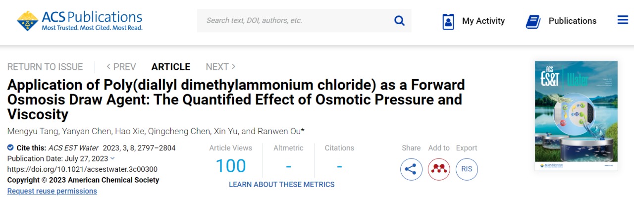Click LEARN ABOUT THESE METRICS link
The image size is (634, 197).
282,185
